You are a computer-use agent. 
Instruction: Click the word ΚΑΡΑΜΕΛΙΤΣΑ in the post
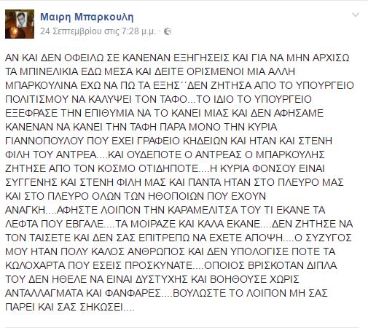pyautogui.click(x=203, y=210)
